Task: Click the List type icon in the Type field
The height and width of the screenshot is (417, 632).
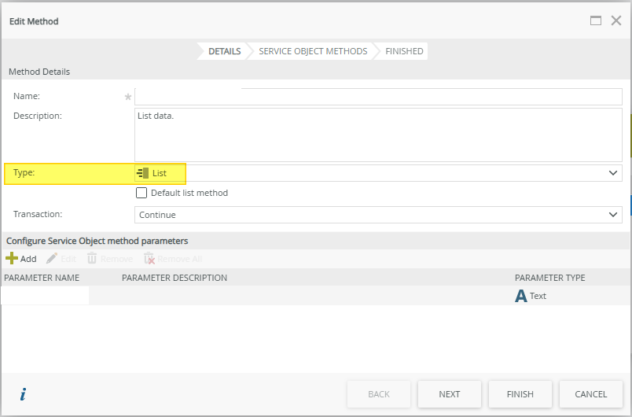Action: click(143, 173)
